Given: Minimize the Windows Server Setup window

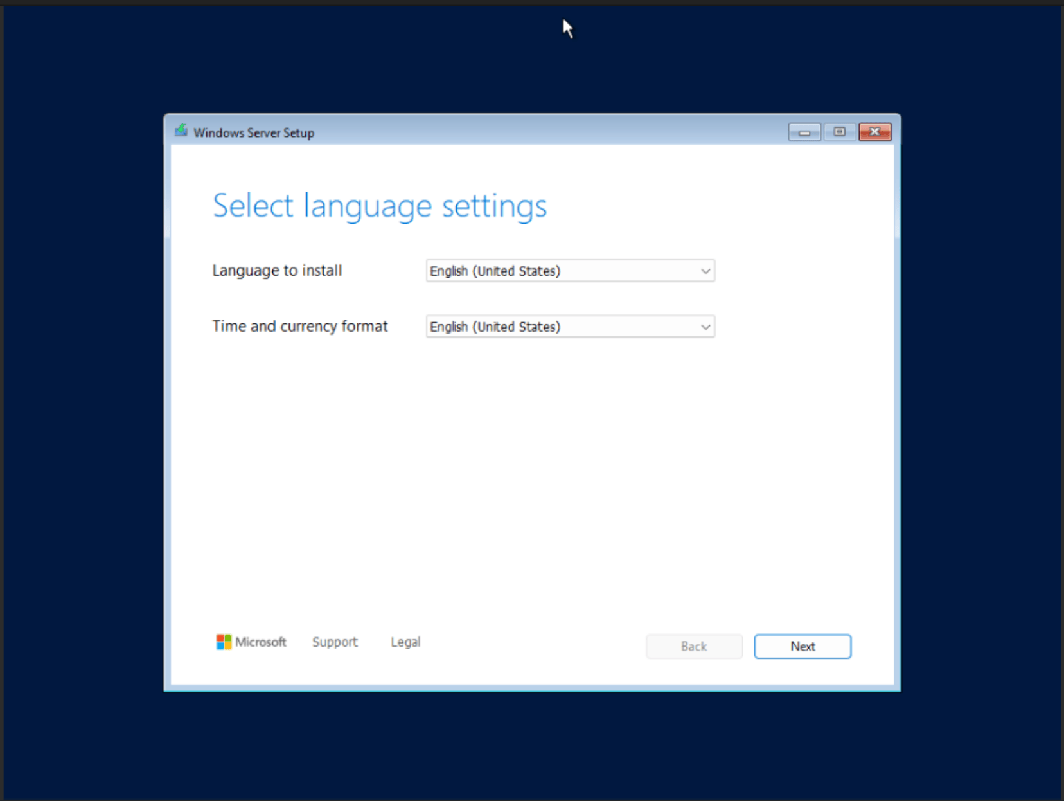Looking at the screenshot, I should point(805,132).
